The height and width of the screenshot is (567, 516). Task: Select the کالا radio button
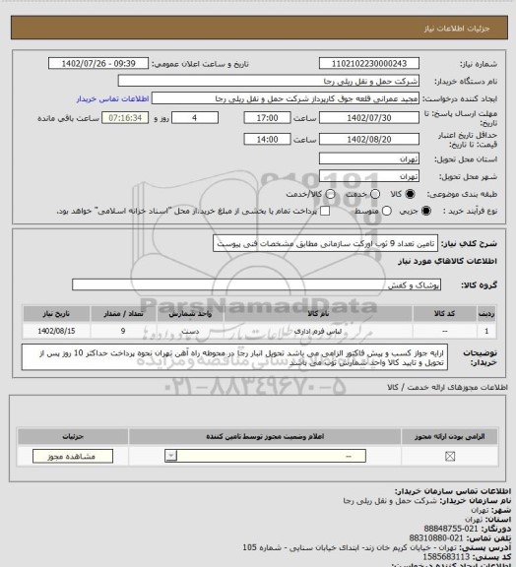pos(410,194)
